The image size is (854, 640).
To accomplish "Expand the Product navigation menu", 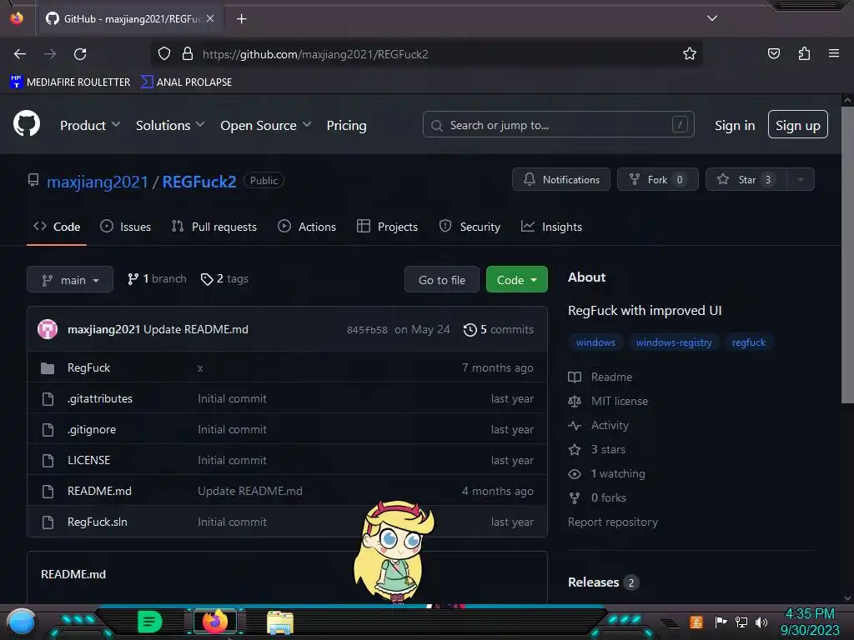I will click(90, 125).
